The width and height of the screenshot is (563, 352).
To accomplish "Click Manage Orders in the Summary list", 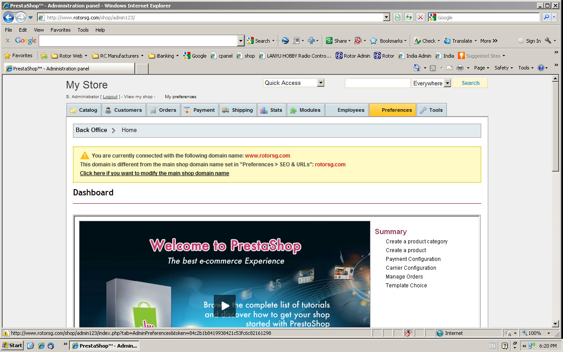I will [404, 277].
